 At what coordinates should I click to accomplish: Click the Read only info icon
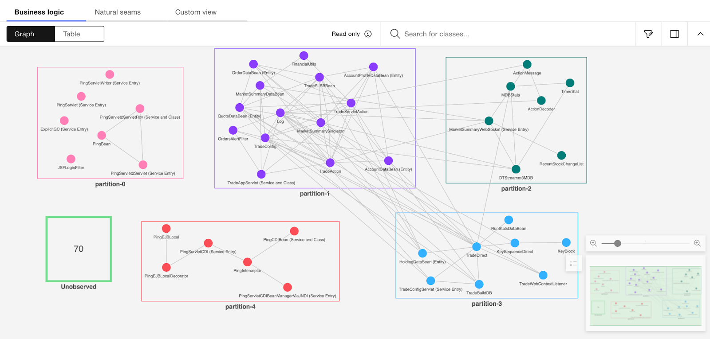point(368,34)
